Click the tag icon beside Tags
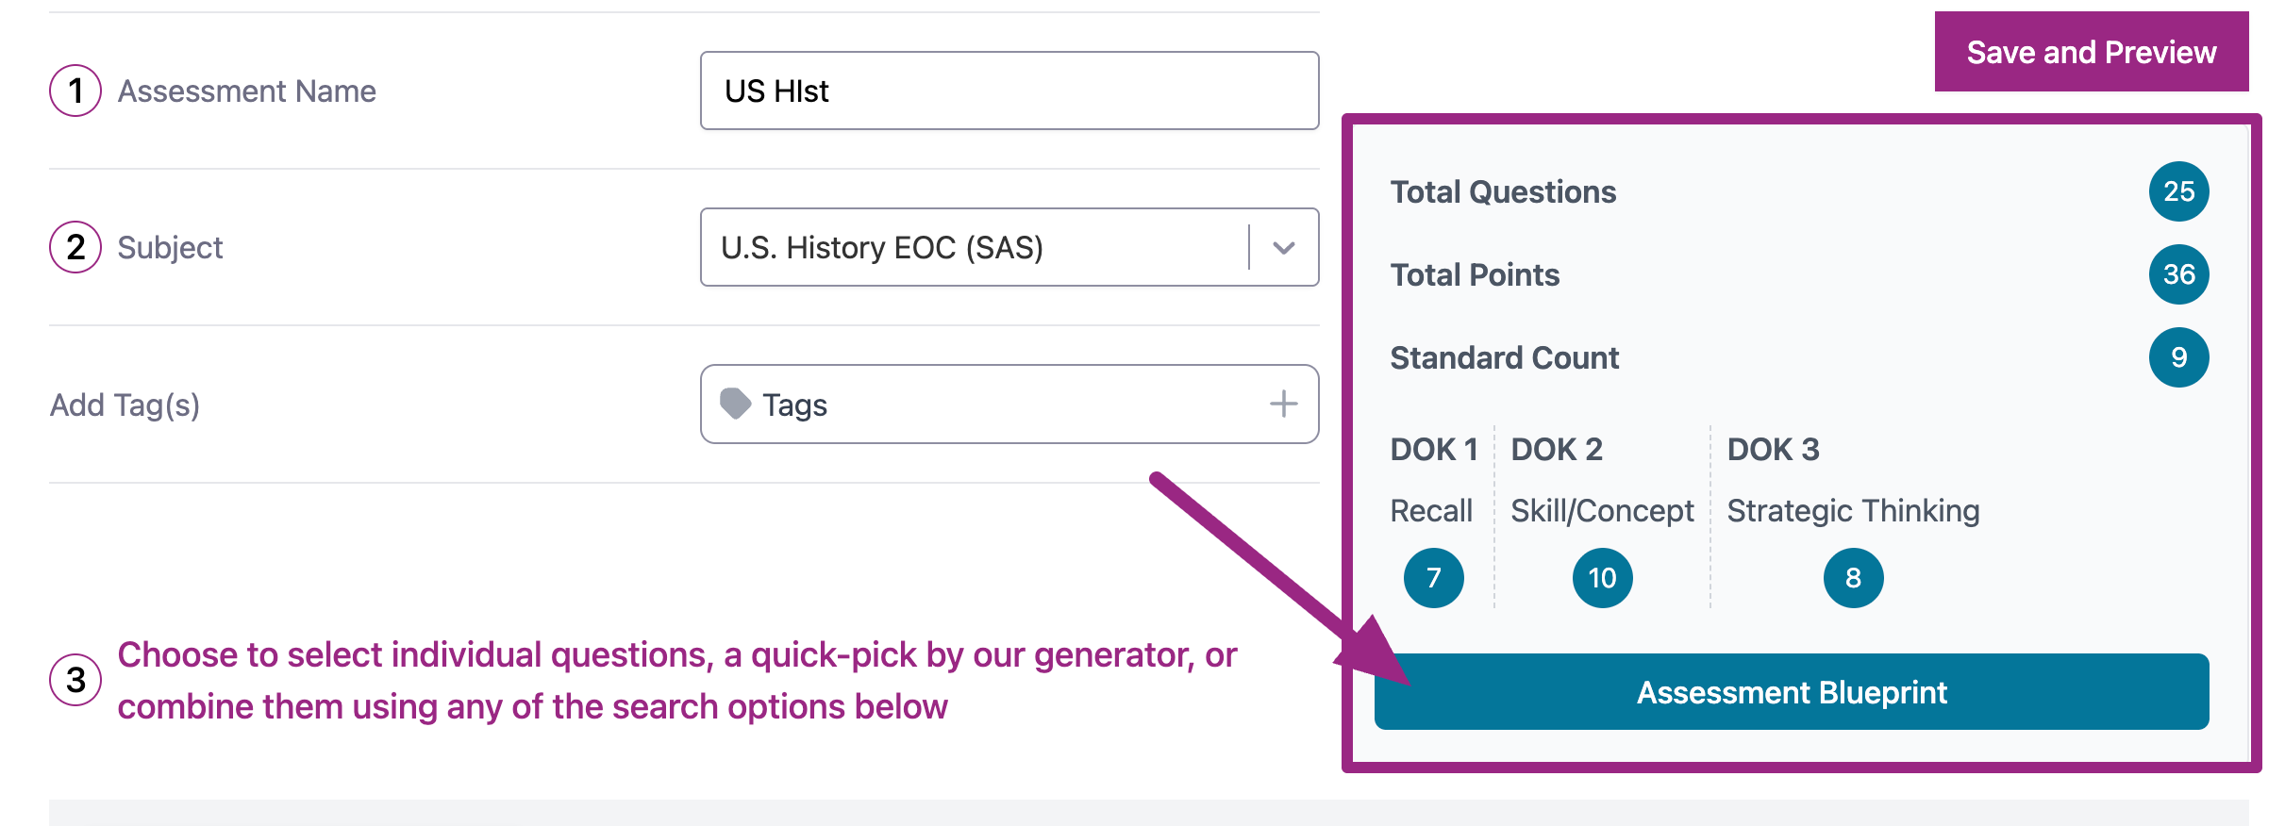2285x826 pixels. 735,404
